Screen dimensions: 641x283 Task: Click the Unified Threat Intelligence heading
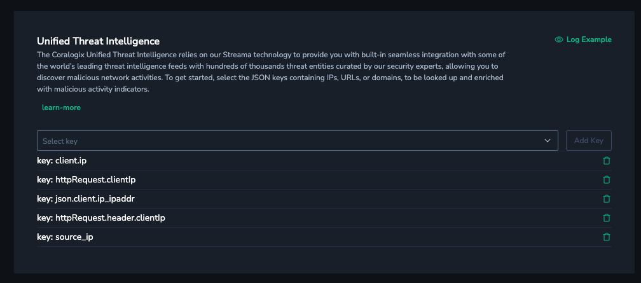tap(98, 41)
